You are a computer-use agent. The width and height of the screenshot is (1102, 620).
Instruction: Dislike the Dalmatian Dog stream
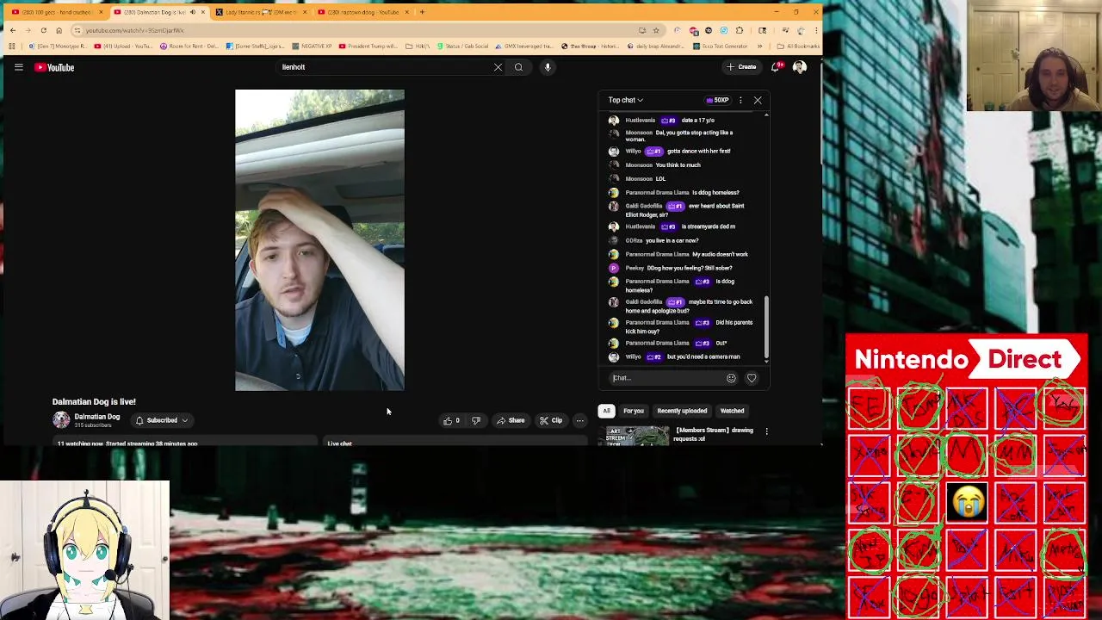[475, 420]
